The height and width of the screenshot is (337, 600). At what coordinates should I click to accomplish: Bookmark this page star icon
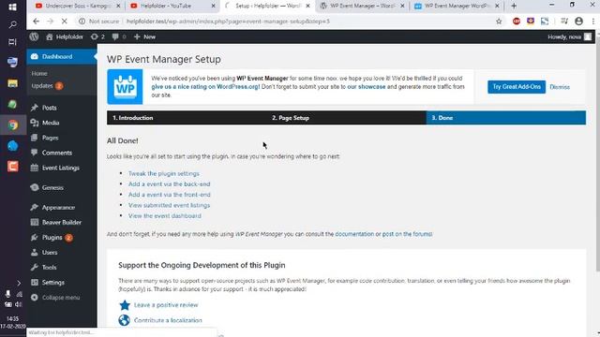pos(499,22)
